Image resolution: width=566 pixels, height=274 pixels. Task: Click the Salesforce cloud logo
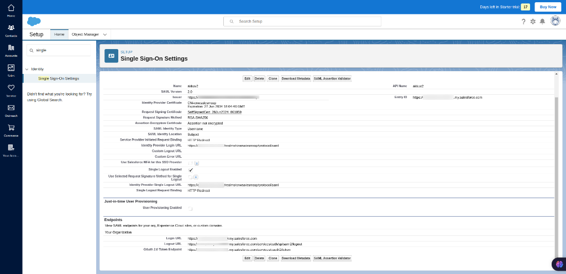[34, 22]
